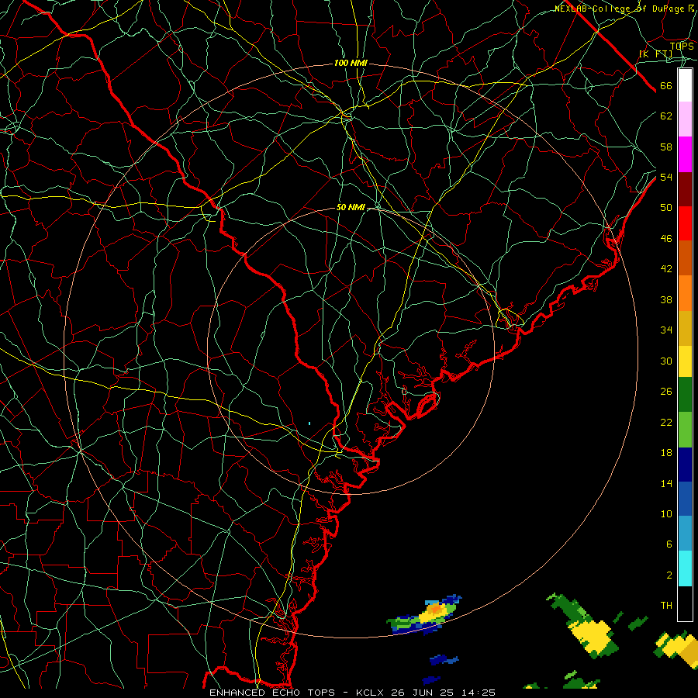Select the cyan legend color band

pyautogui.click(x=685, y=568)
